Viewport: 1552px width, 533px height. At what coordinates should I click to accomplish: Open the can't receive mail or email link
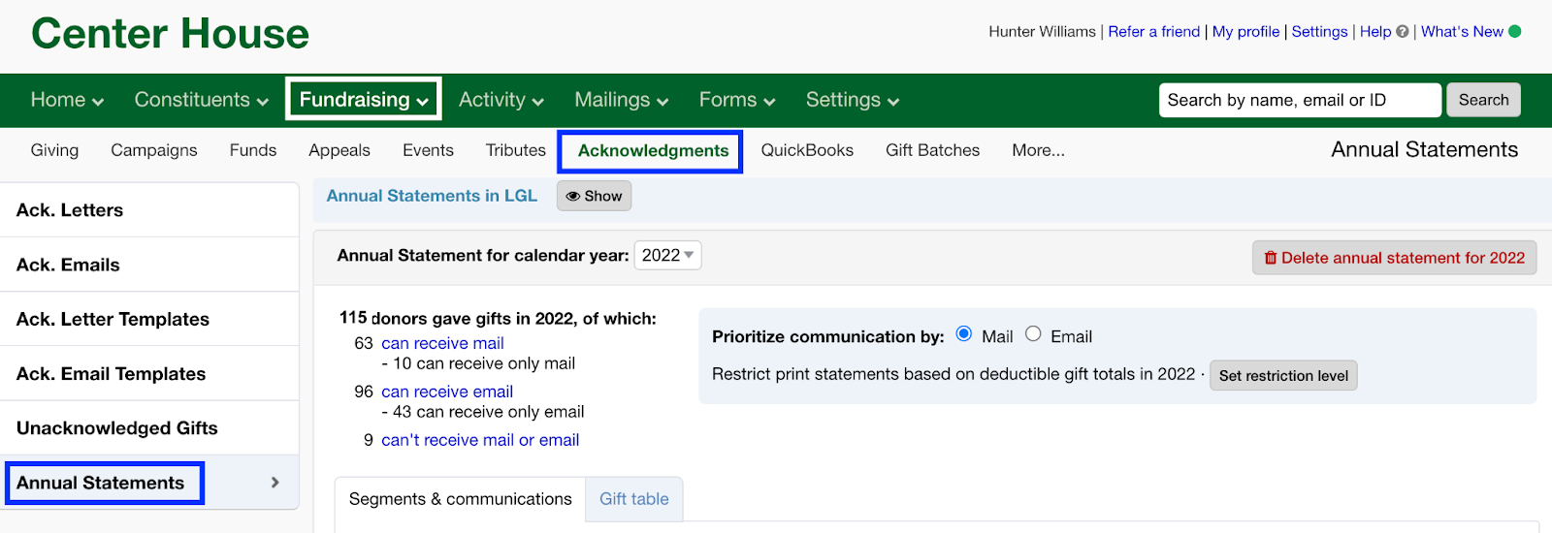pos(480,440)
